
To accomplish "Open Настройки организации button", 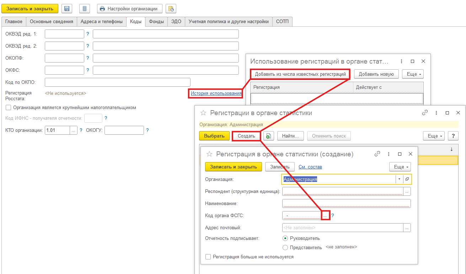I will 130,9.
